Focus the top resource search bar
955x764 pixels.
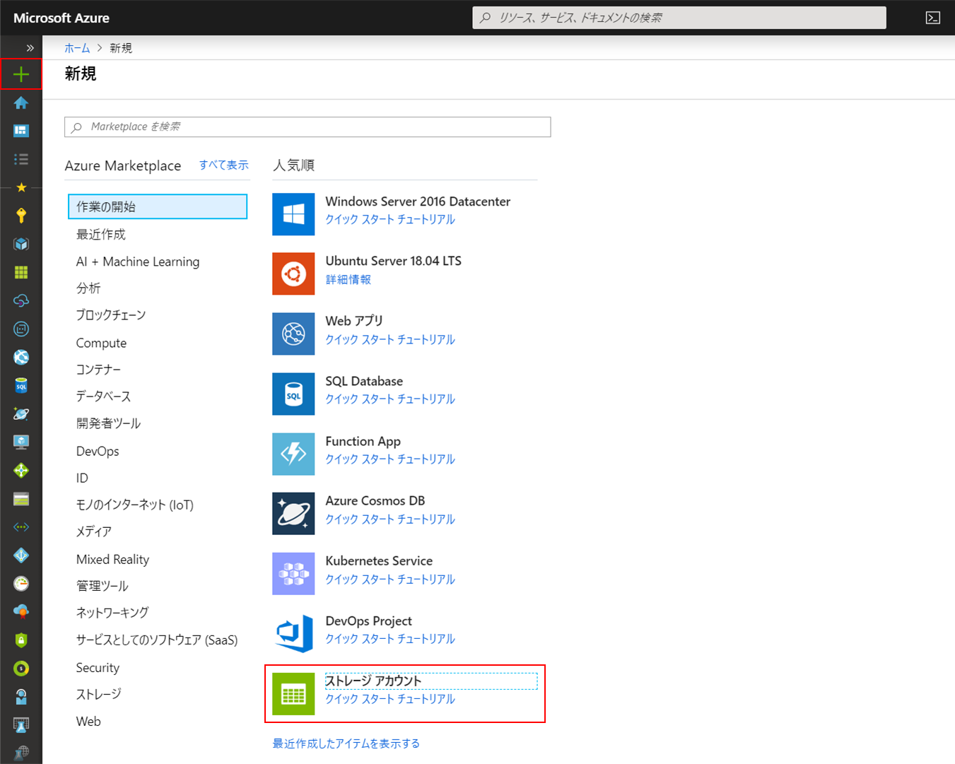click(x=679, y=18)
